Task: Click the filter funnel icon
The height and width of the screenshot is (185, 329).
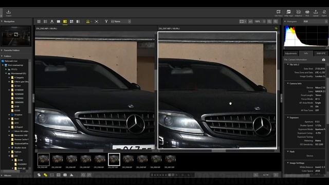Action: pyautogui.click(x=106, y=22)
